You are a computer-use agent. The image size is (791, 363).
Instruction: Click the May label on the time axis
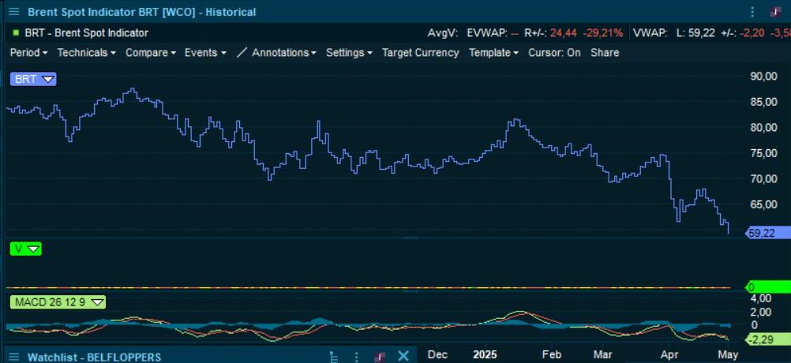coord(727,354)
